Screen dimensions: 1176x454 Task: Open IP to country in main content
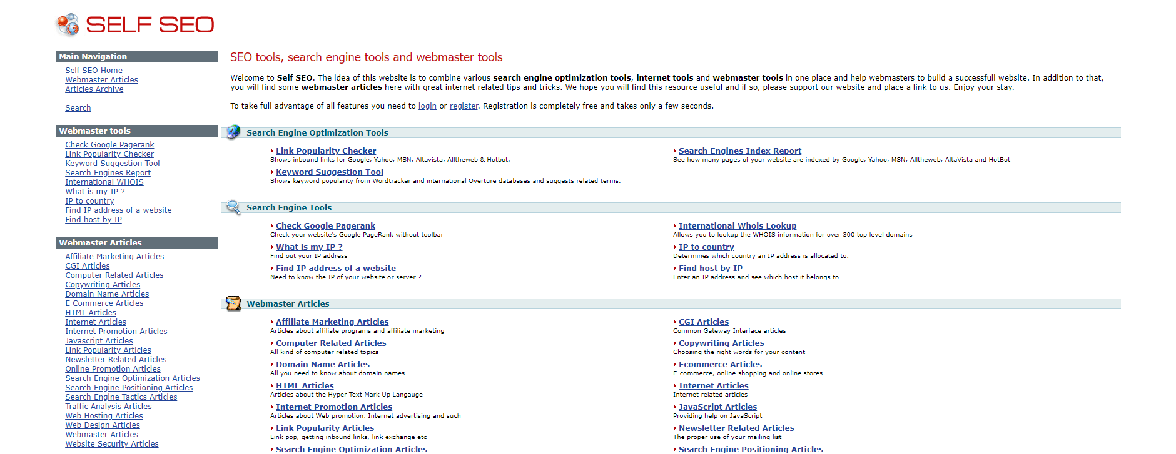tap(706, 247)
